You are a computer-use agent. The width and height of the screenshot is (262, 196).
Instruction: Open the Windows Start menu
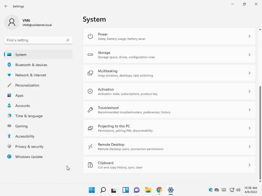92,190
